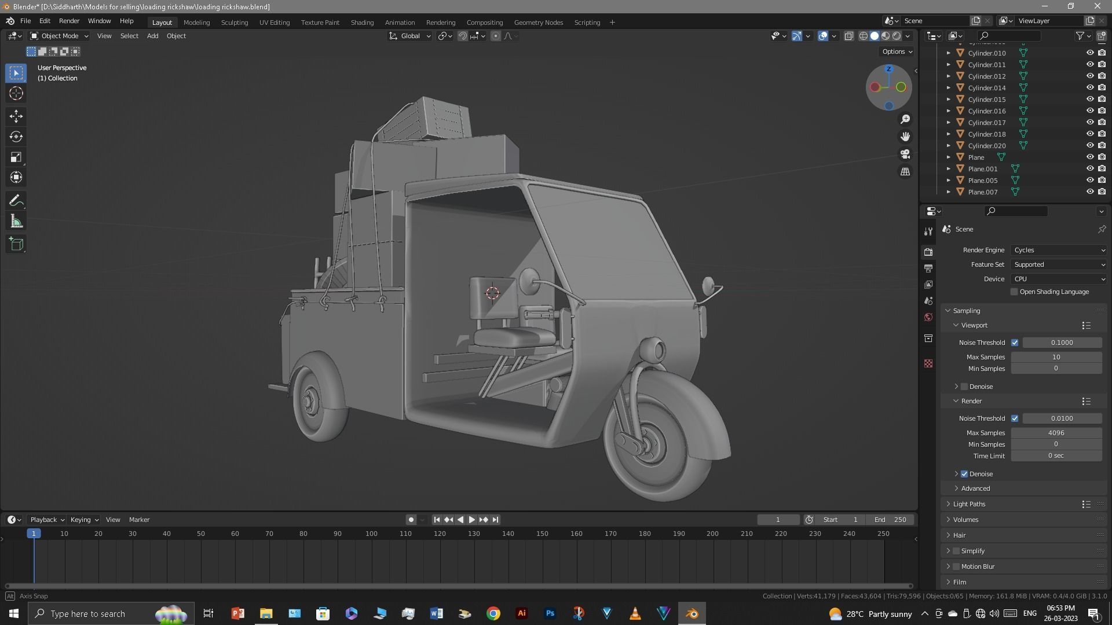Play the animation forward
Image resolution: width=1112 pixels, height=625 pixels.
(x=472, y=520)
